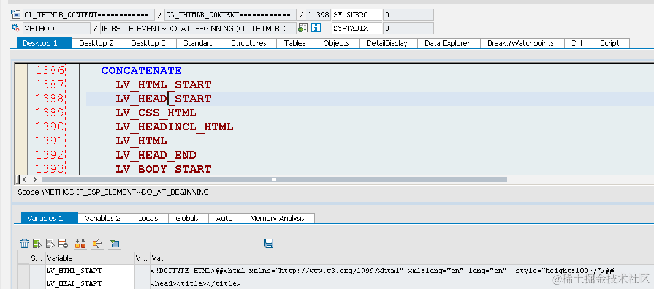654x289 pixels.
Task: Click the second CL_THTMLB_CONTENT include field
Action: [230, 15]
